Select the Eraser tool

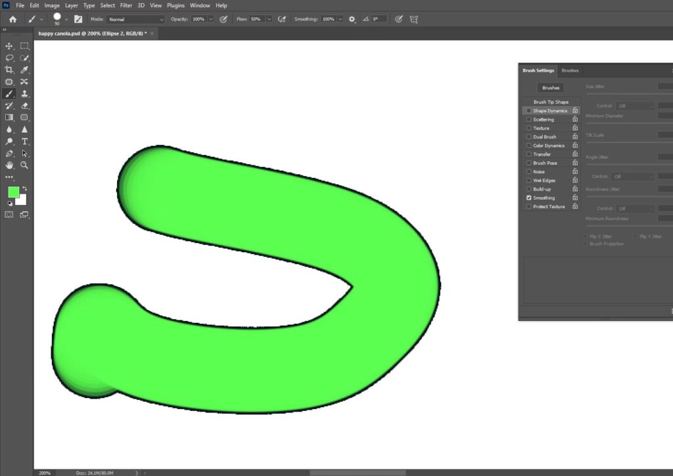coord(24,106)
